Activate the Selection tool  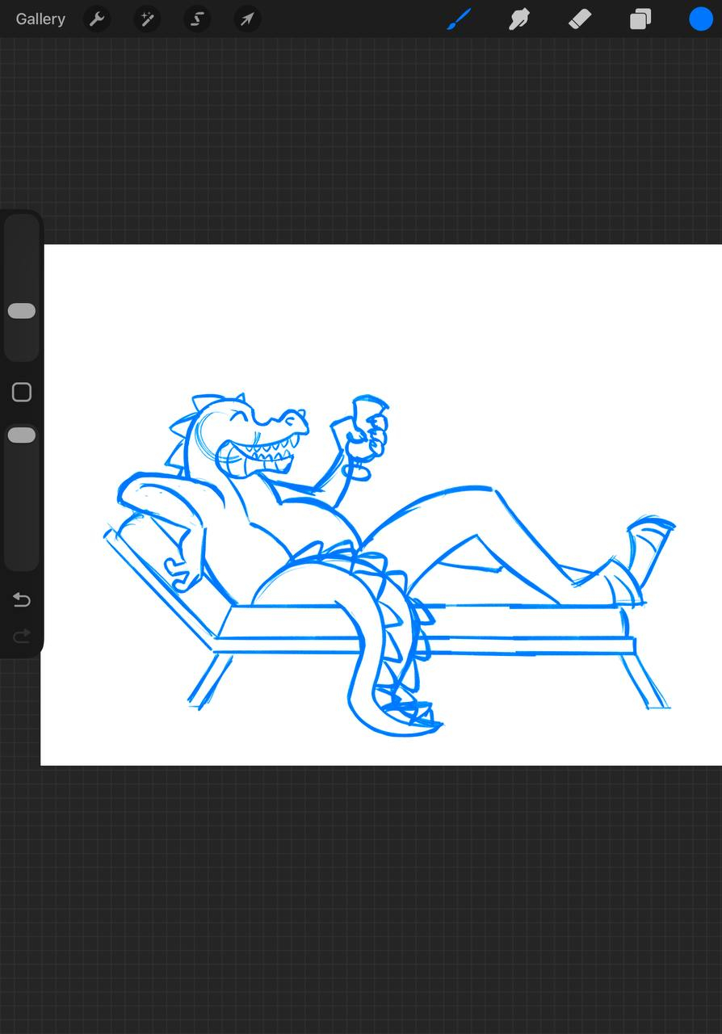[197, 19]
